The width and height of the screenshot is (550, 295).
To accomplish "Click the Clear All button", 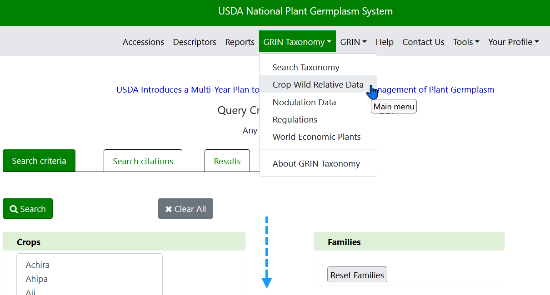I will 185,209.
